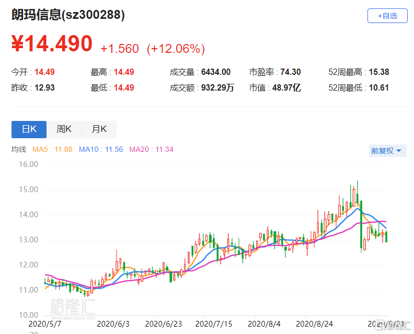
Task: Click the 16.00 y-axis price label
Action: (28, 164)
